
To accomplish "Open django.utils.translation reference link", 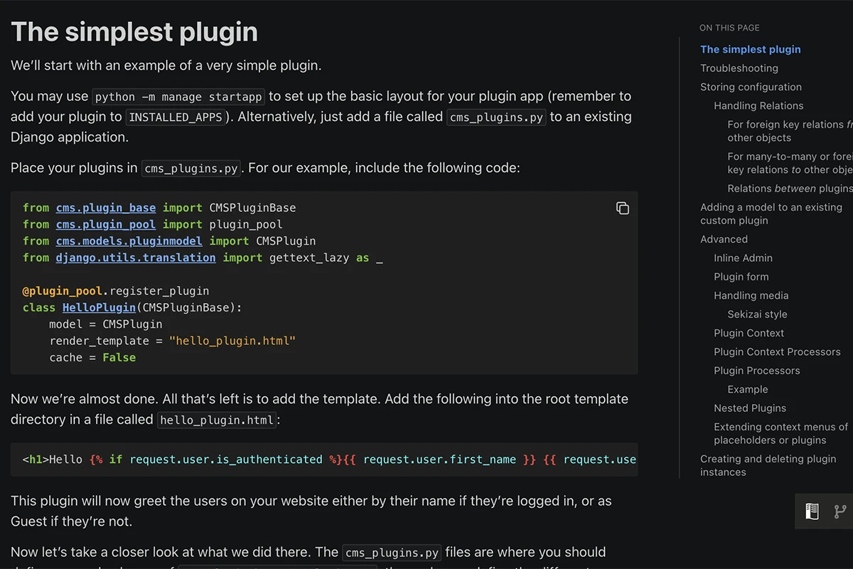I will pyautogui.click(x=135, y=257).
